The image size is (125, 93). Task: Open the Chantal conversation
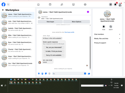coord(17,50)
